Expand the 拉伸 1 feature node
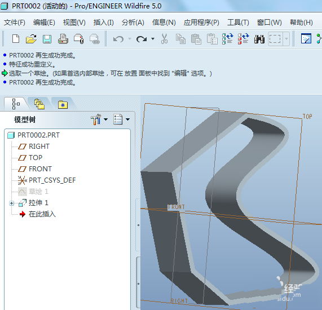Screen dimensions: 322x310 tap(11, 203)
